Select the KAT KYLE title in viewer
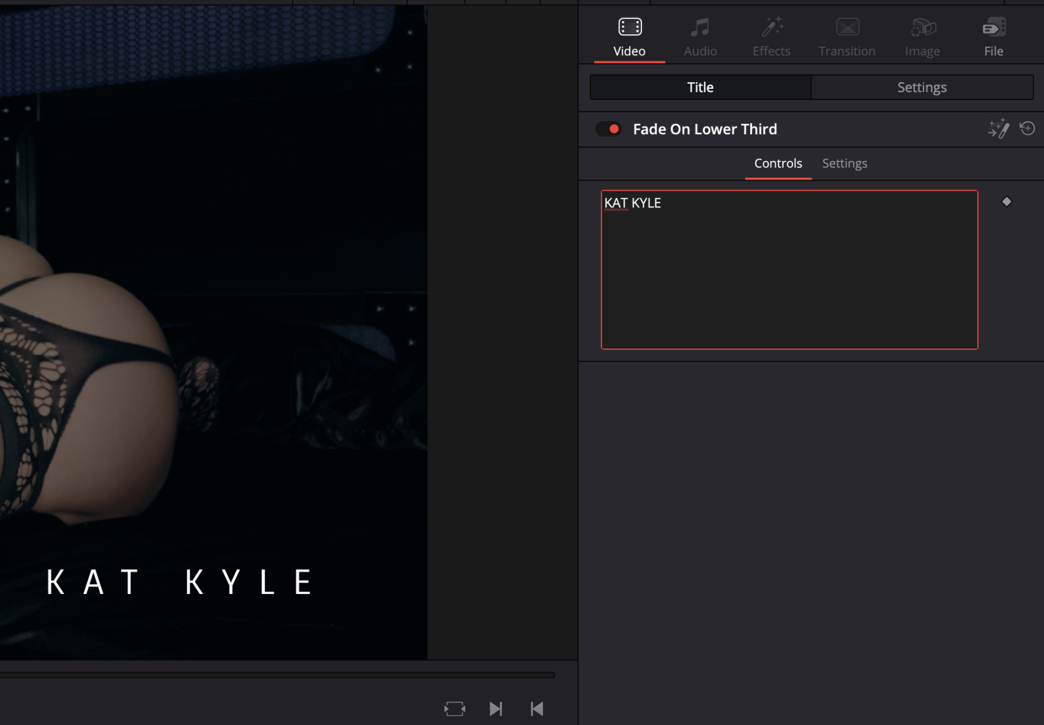 pos(180,582)
